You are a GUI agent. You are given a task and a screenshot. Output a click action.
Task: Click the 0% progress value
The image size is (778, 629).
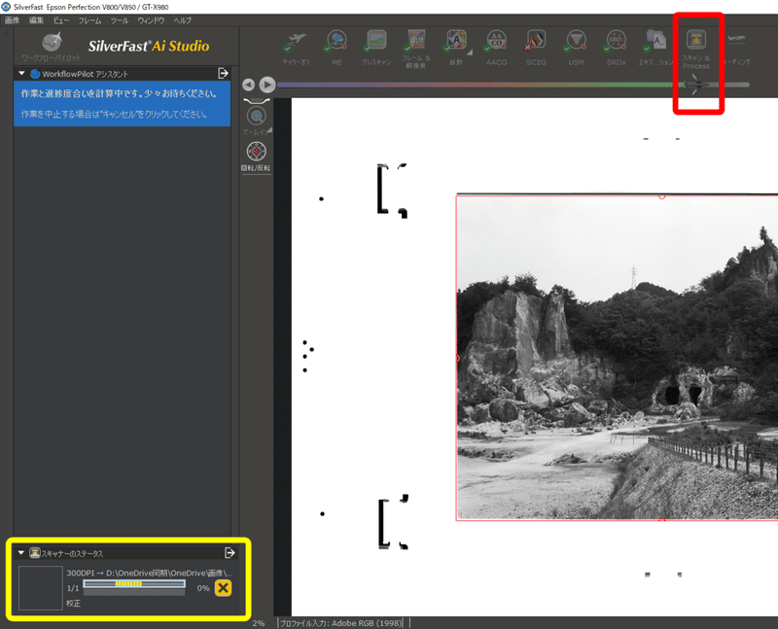click(x=203, y=588)
